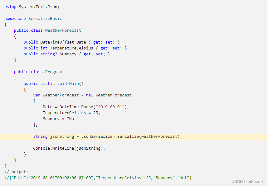Screen dimensions: 268x186
Task: Click the CSDN @orkosoft watermark
Action: [247, 182]
